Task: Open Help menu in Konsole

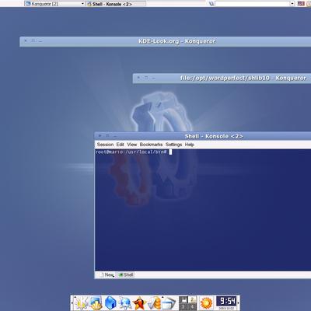Action: [190, 145]
